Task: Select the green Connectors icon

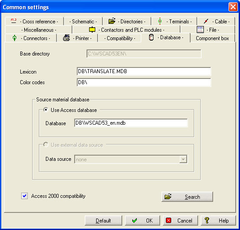Action: click(x=15, y=38)
